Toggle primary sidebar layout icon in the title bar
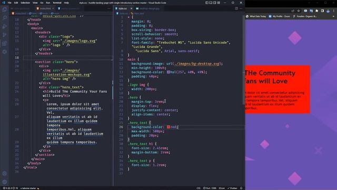This screenshot has width=337, height=190. (x=207, y=3)
